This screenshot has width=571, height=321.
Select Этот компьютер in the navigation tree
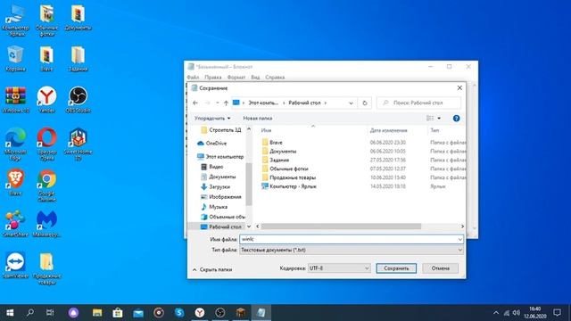pos(220,157)
